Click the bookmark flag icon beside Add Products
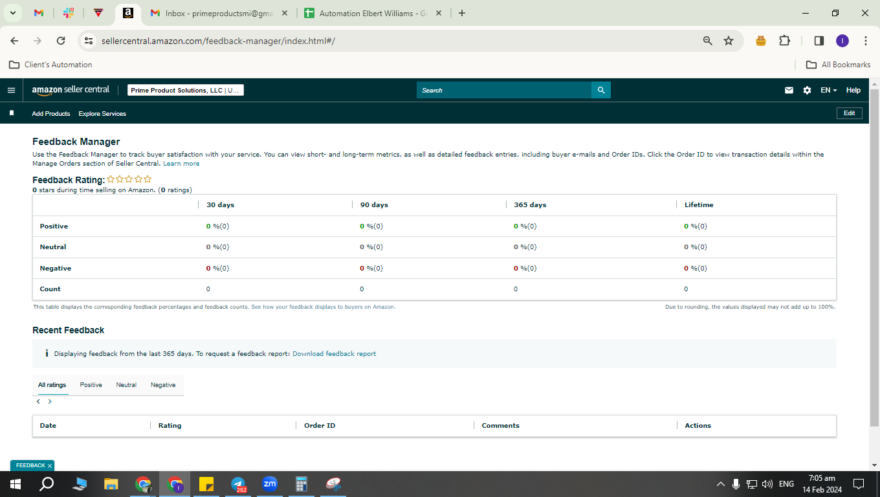 12,113
